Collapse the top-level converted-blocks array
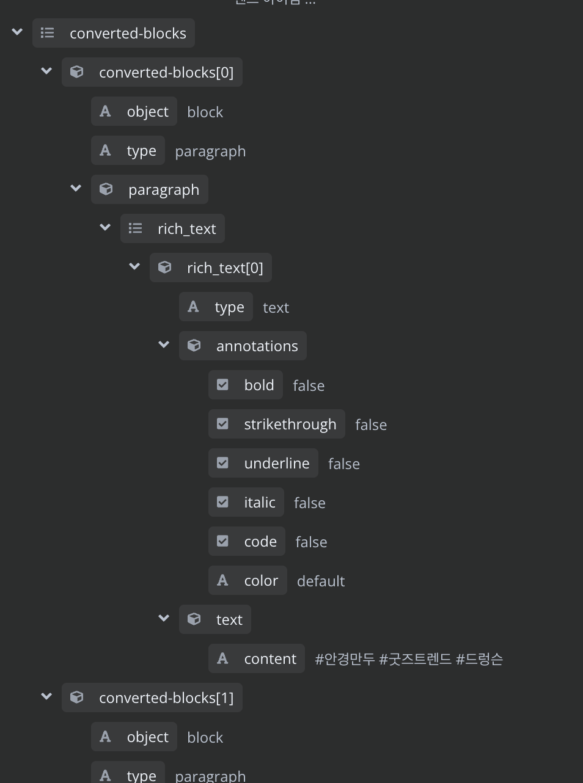This screenshot has height=783, width=583. click(17, 32)
